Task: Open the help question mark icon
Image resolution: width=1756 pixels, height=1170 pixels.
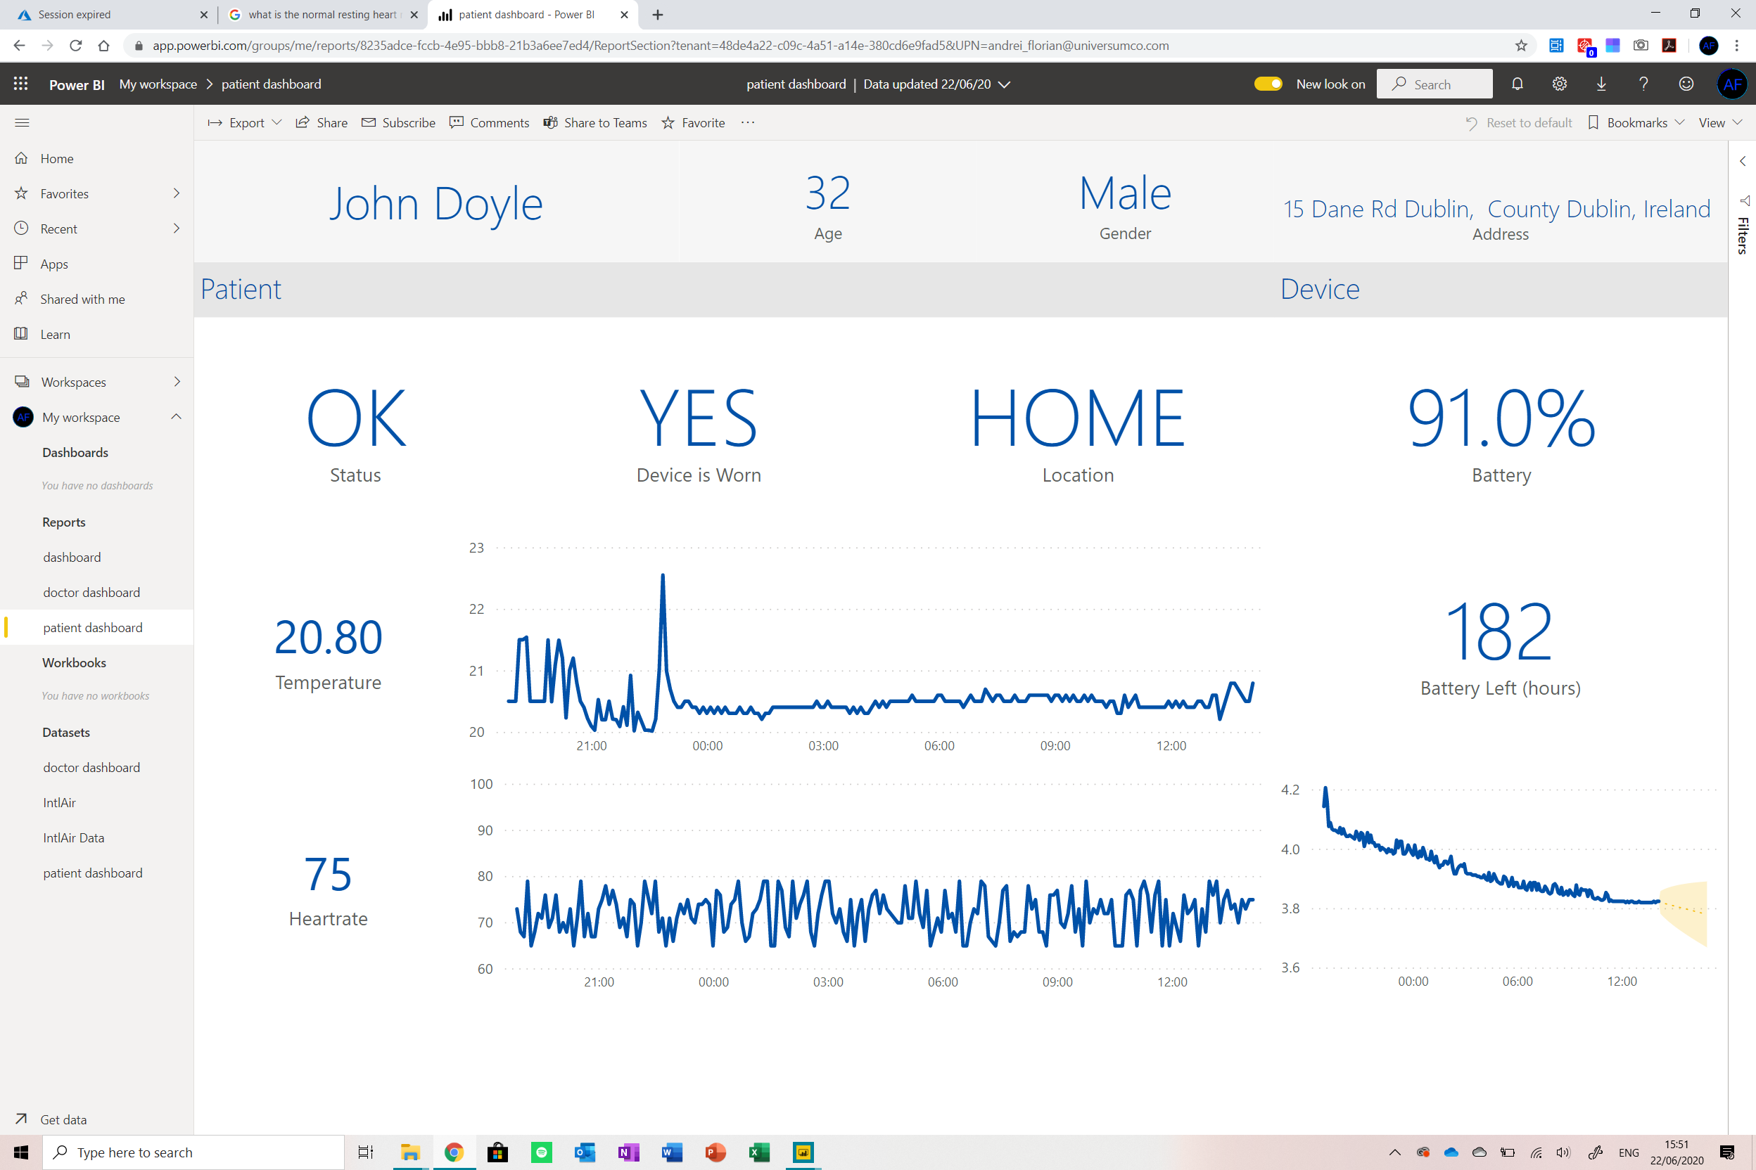Action: (x=1643, y=84)
